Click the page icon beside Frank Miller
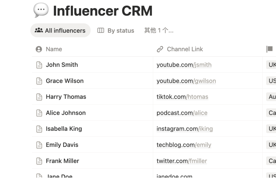This screenshot has width=276, height=188. click(39, 161)
